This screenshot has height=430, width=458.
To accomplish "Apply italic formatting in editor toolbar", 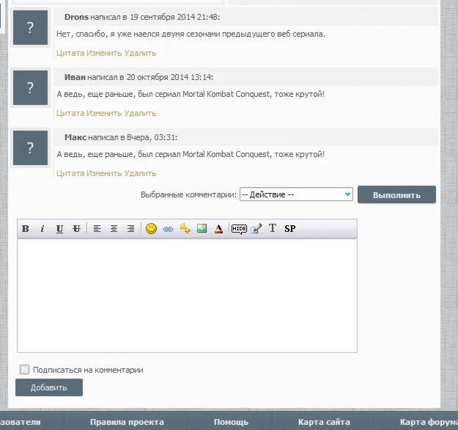I will 43,228.
